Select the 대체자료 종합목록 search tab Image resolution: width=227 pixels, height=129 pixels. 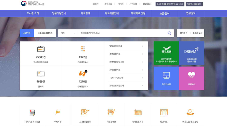[45, 33]
